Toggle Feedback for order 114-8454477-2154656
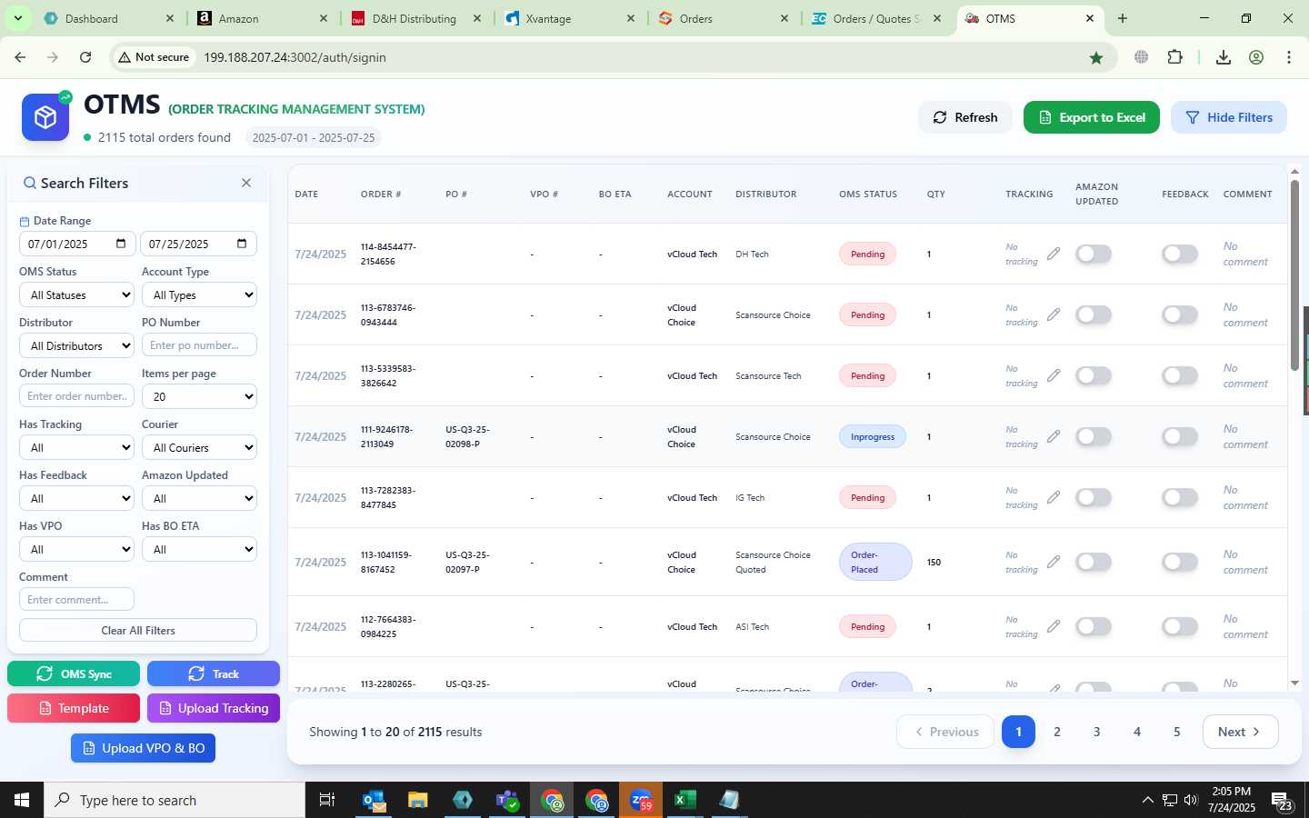1309x818 pixels. [x=1180, y=254]
